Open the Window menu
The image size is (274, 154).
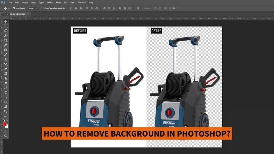point(82,3)
